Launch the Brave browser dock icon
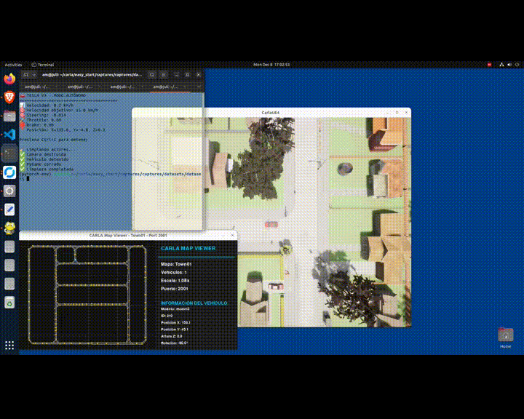This screenshot has height=419, width=524. point(9,97)
